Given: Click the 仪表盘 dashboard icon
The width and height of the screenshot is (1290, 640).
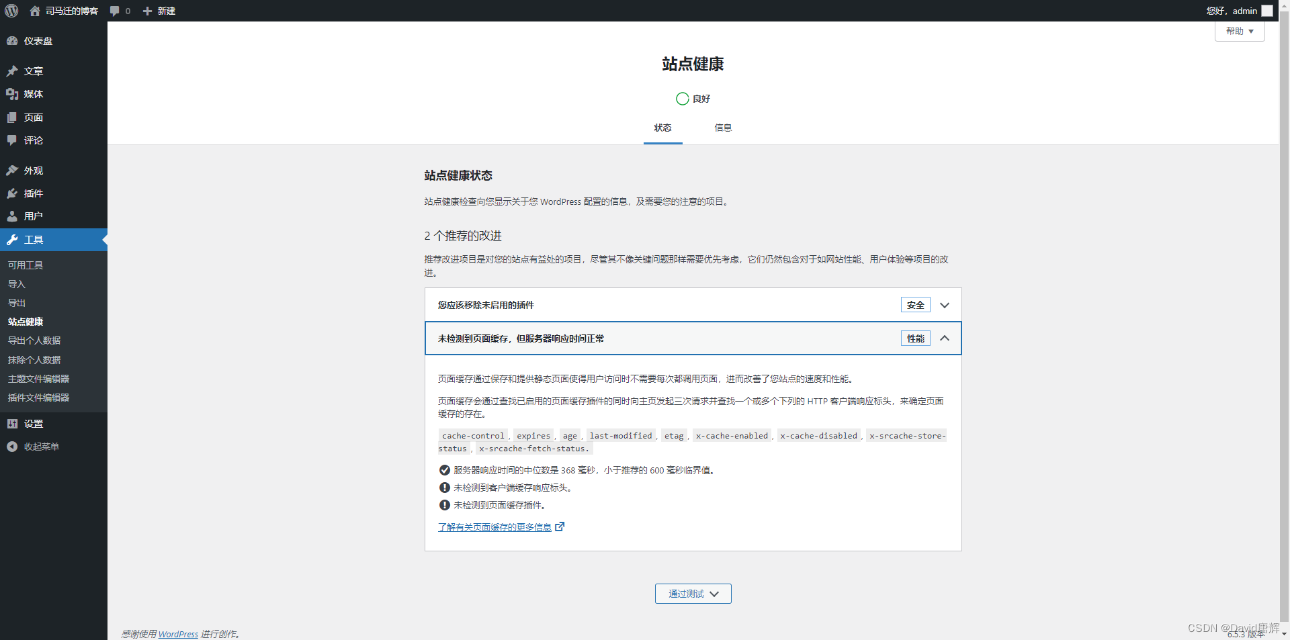Looking at the screenshot, I should pyautogui.click(x=12, y=41).
